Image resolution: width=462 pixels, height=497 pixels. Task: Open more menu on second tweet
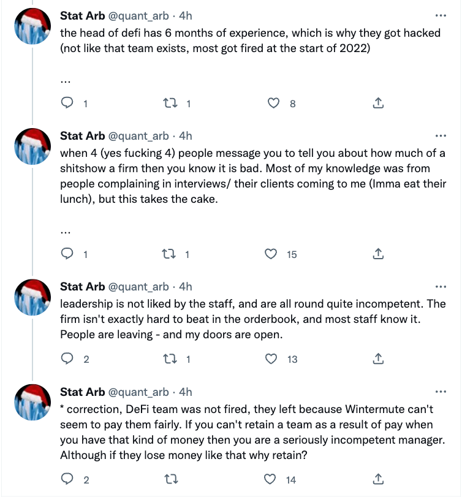point(440,136)
